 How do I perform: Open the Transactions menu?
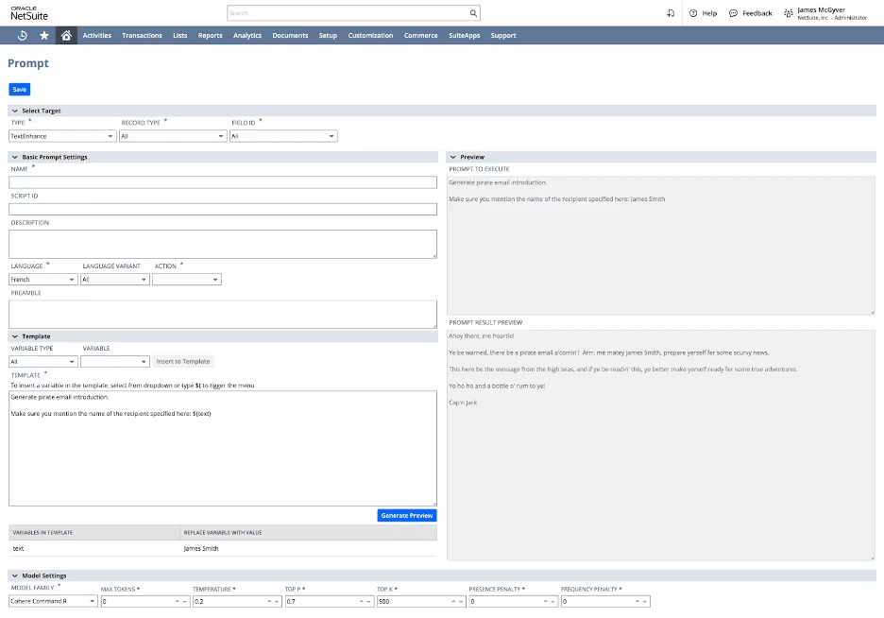(x=142, y=35)
